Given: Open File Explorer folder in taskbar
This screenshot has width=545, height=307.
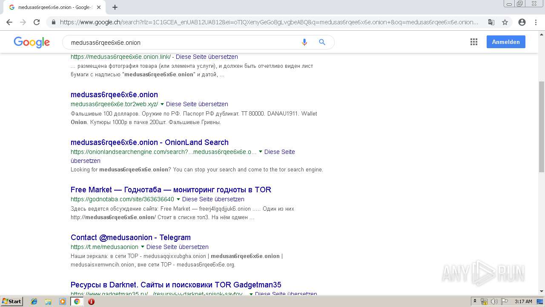Looking at the screenshot, I should click(48, 301).
